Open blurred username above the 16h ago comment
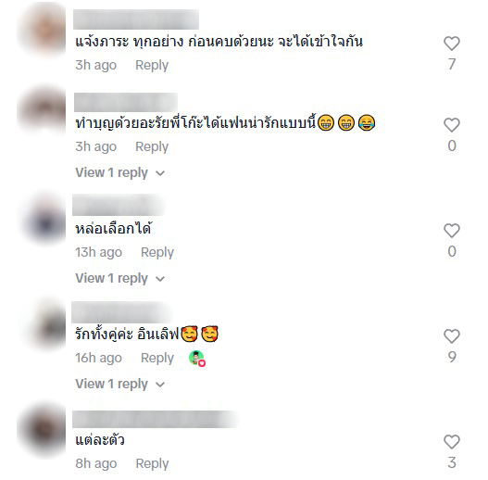 (x=122, y=312)
